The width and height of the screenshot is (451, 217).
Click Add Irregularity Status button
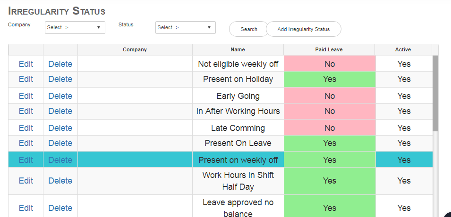tap(304, 29)
